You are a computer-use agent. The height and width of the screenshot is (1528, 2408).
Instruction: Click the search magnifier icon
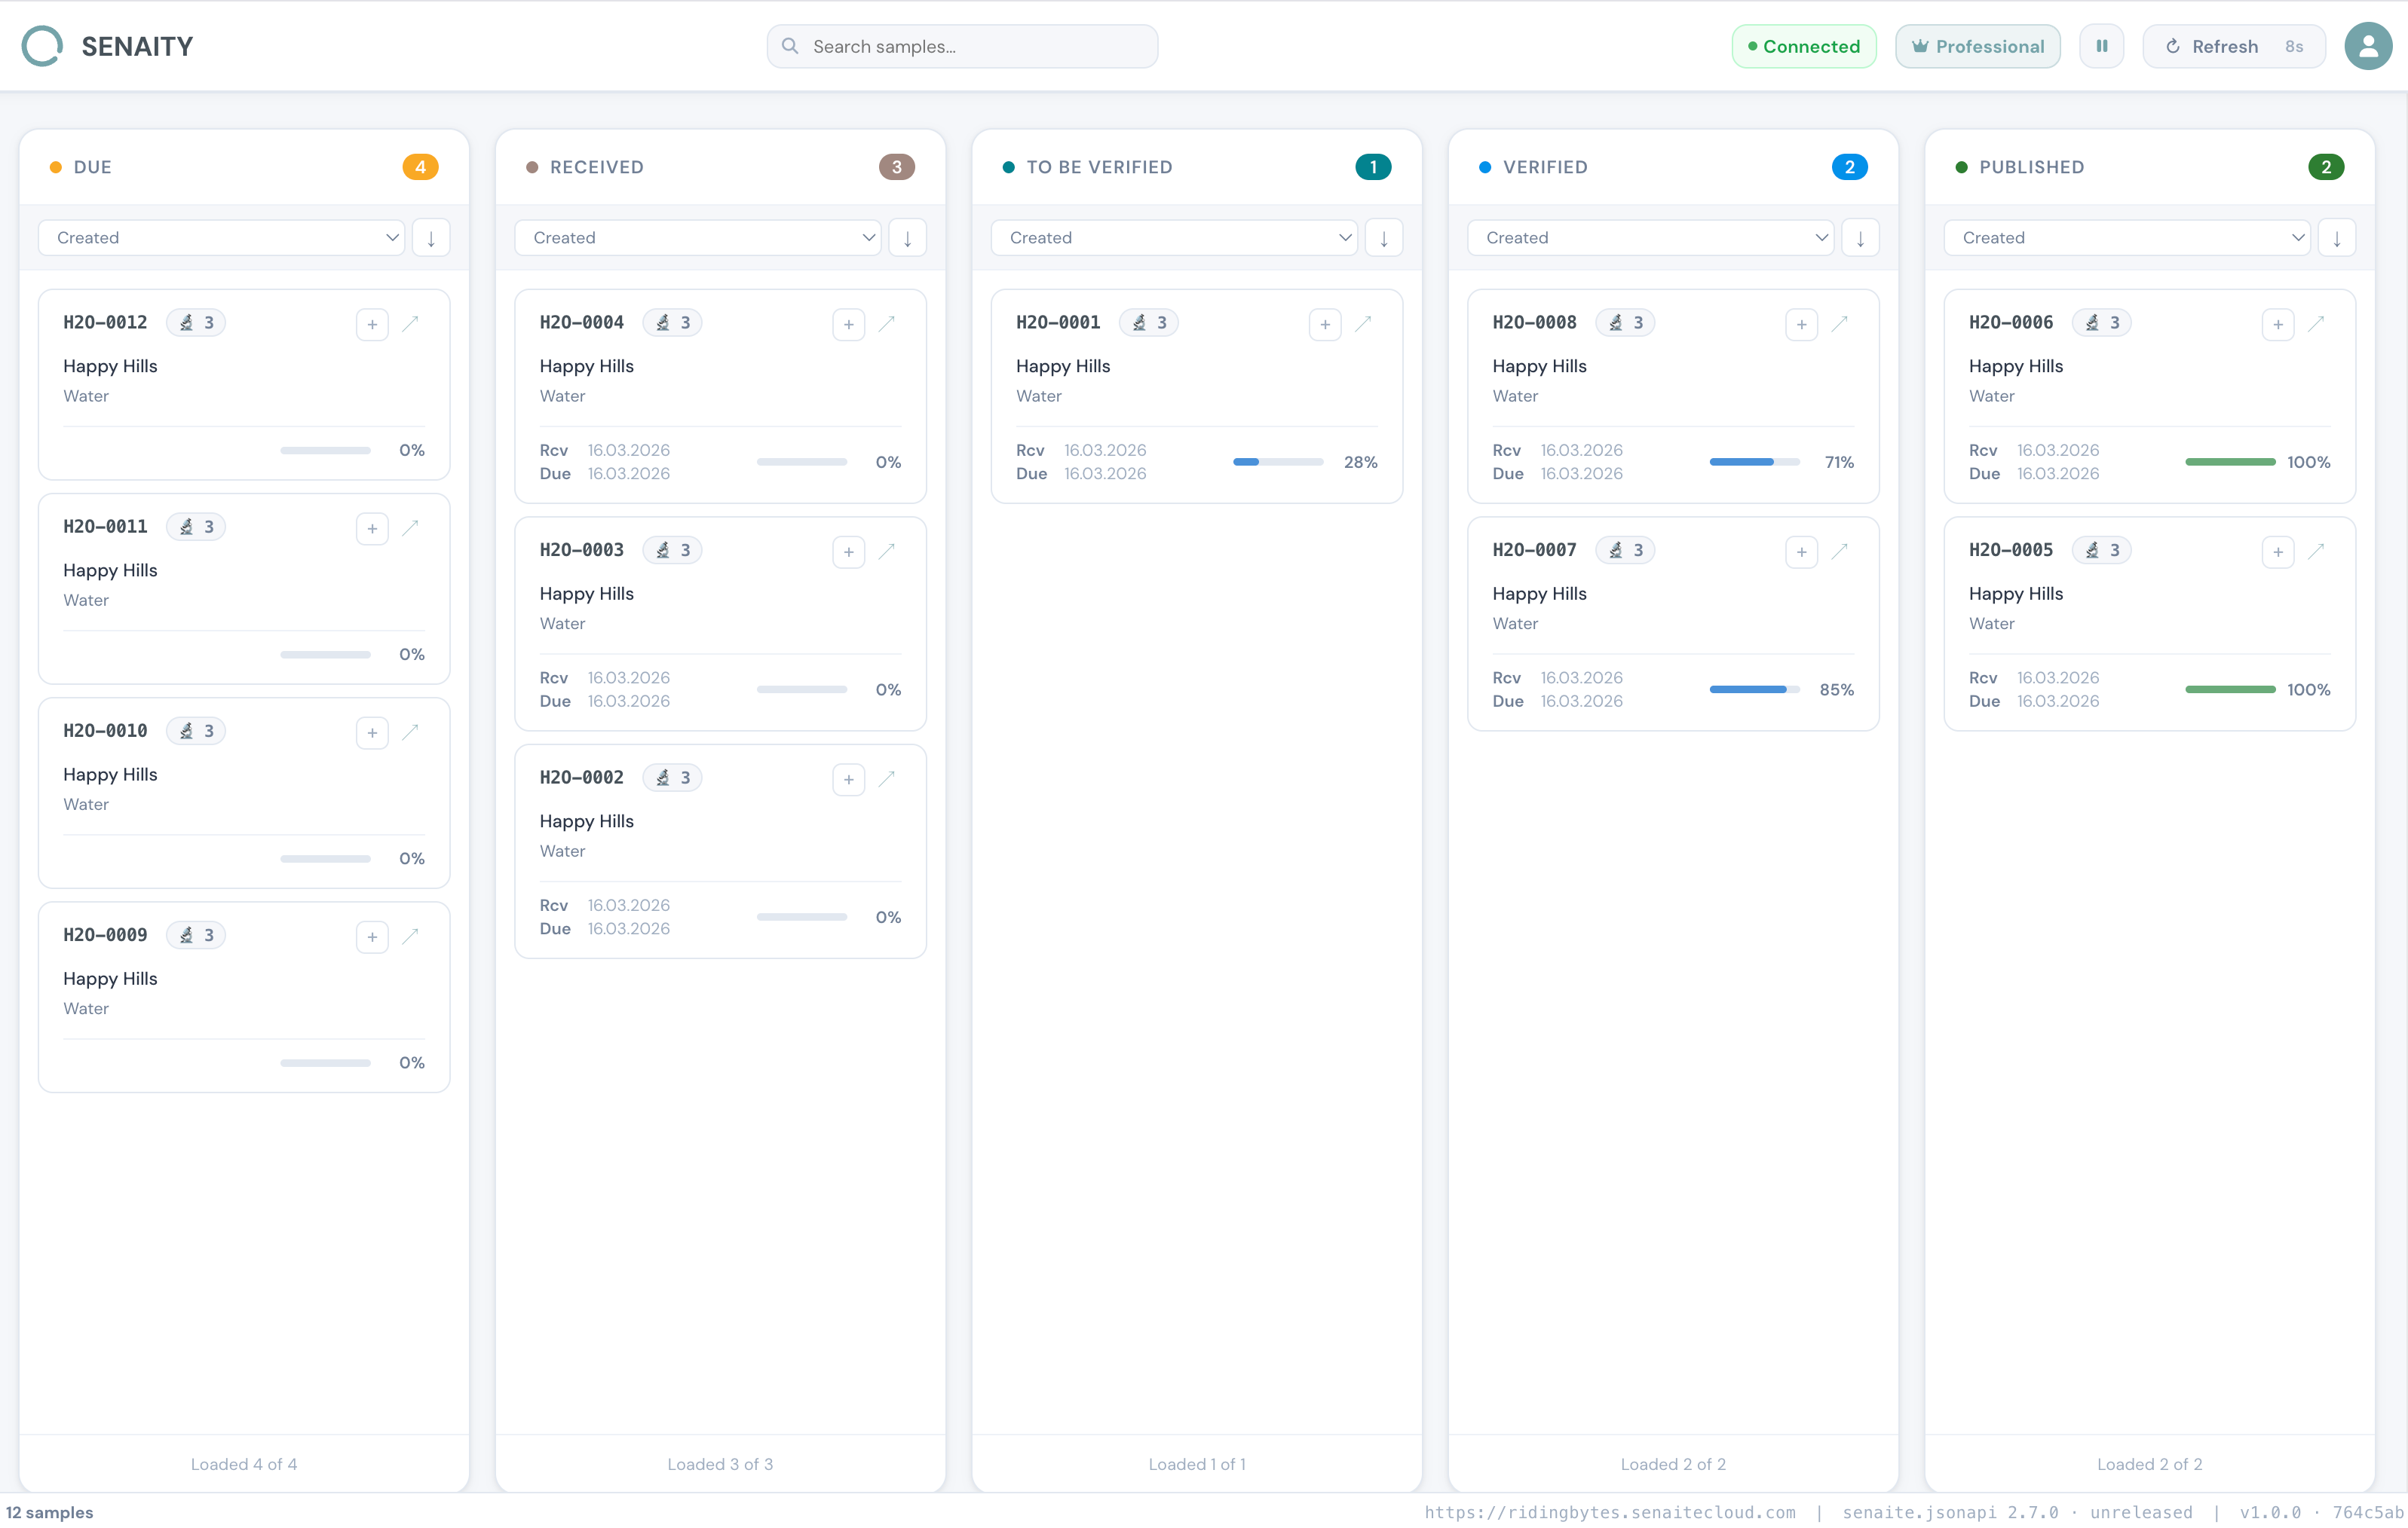point(789,45)
